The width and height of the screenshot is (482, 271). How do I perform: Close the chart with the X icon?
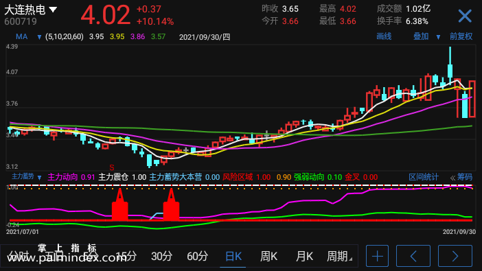coord(465,16)
